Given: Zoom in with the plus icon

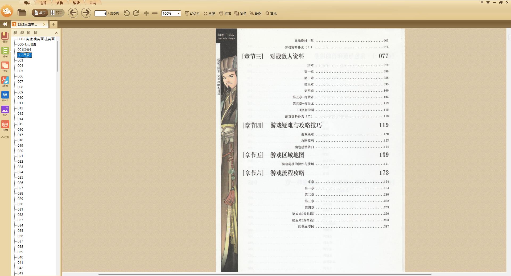Looking at the screenshot, I should coord(146,13).
